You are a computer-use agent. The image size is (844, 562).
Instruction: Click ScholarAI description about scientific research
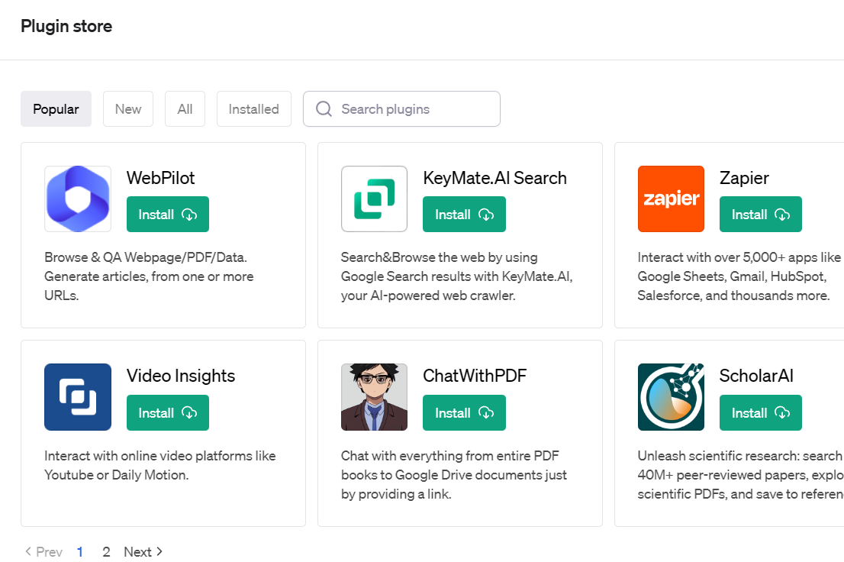(740, 475)
